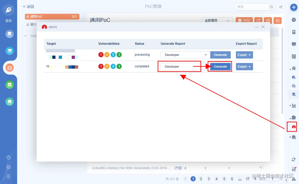Open Export dropdown for completed target
This screenshot has height=184, width=299.
[x=244, y=67]
